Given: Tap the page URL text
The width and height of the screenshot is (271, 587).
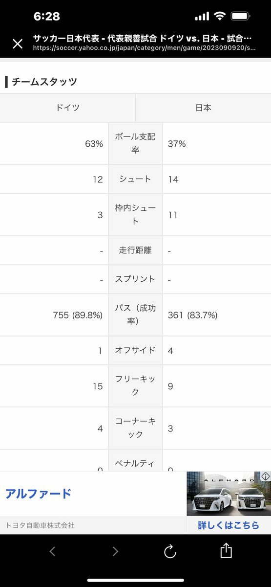Looking at the screenshot, I should coord(144,48).
